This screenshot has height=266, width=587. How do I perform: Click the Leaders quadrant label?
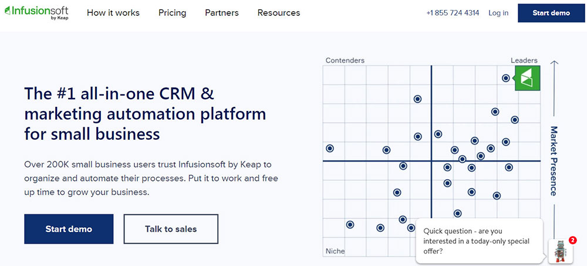[x=524, y=60]
